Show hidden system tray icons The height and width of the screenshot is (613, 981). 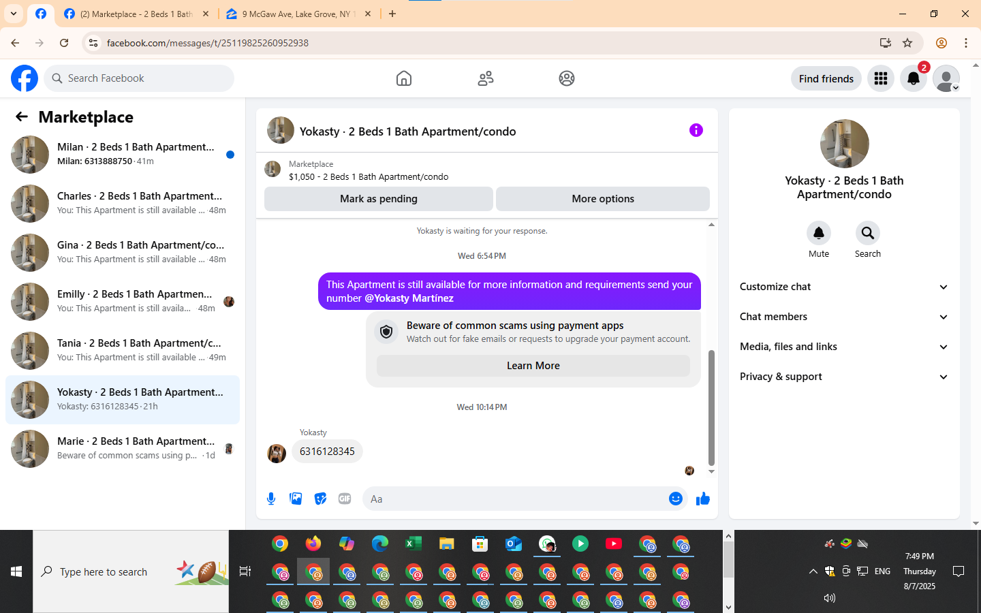813,571
